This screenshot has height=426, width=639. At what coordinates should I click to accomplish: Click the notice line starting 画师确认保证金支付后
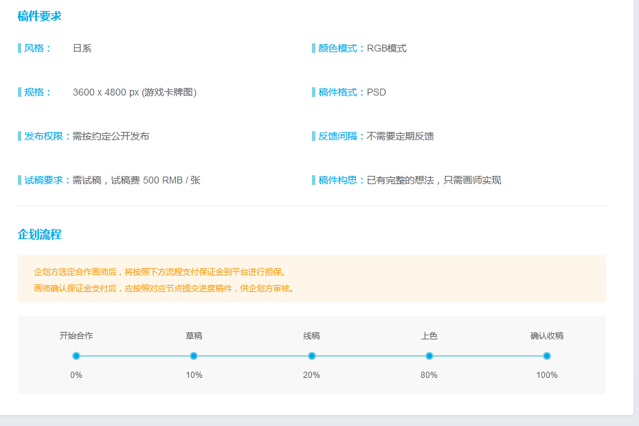pyautogui.click(x=164, y=289)
